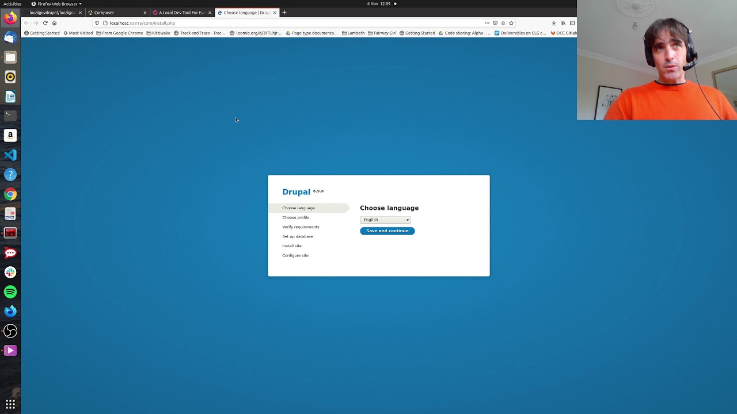Open the Help dock icon
This screenshot has width=737, height=414.
click(10, 174)
